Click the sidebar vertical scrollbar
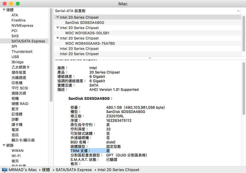Image resolution: width=246 pixels, height=173 pixels. click(51, 55)
